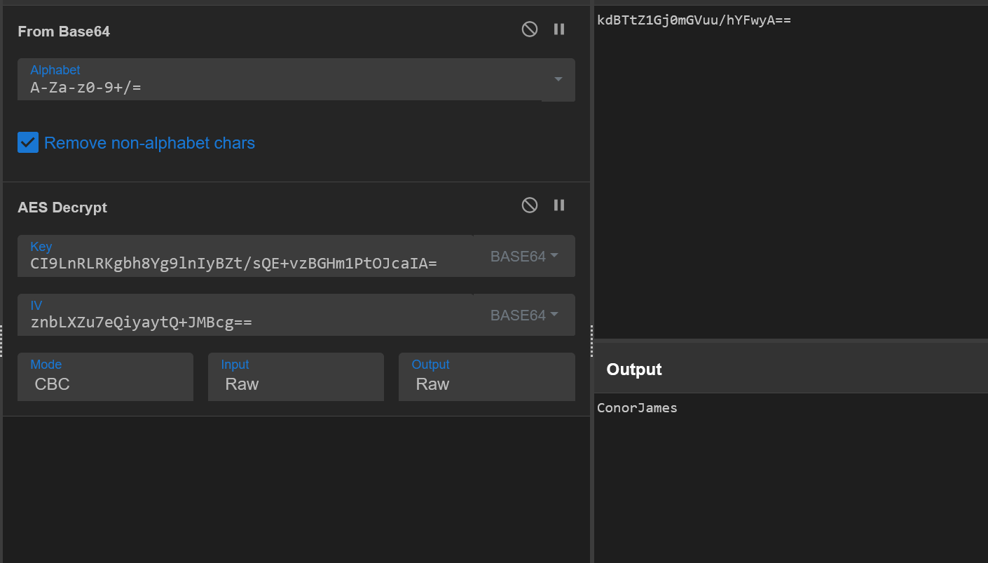Set breakpoint on From Base64 operation
This screenshot has width=988, height=563.
(559, 29)
